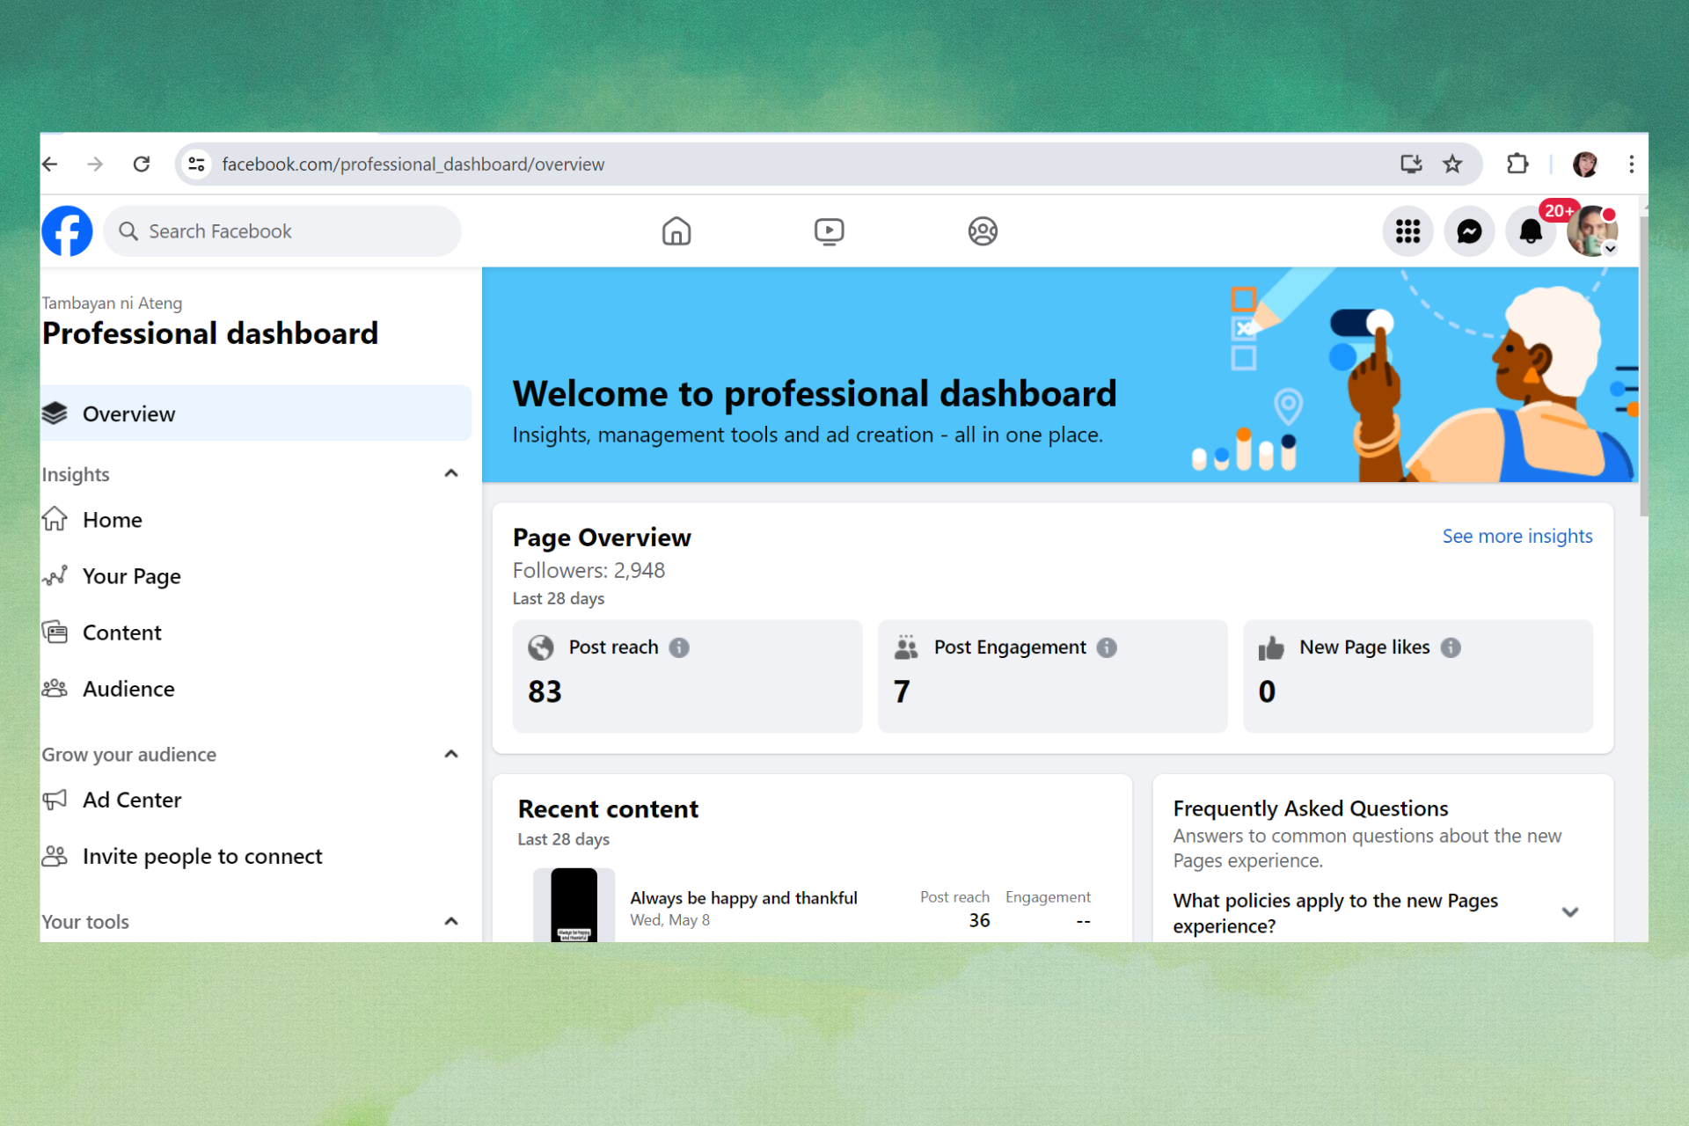Expand the Pages policies FAQ question

point(1569,912)
